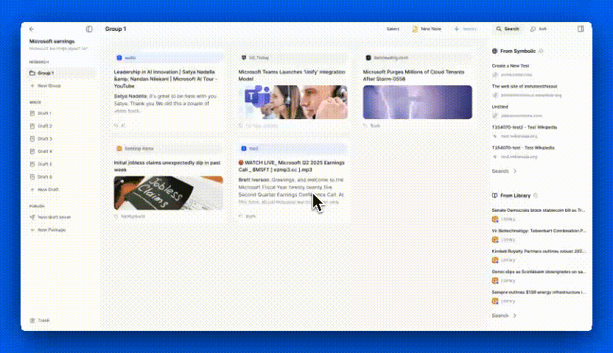Open 'Leadership in AI innovation' card title

[167, 79]
